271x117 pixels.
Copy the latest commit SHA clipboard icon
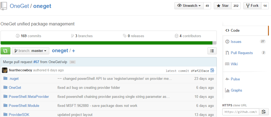[212, 71]
